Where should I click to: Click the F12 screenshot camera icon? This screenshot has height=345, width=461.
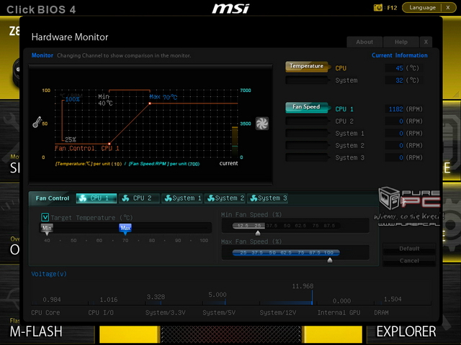tap(377, 8)
